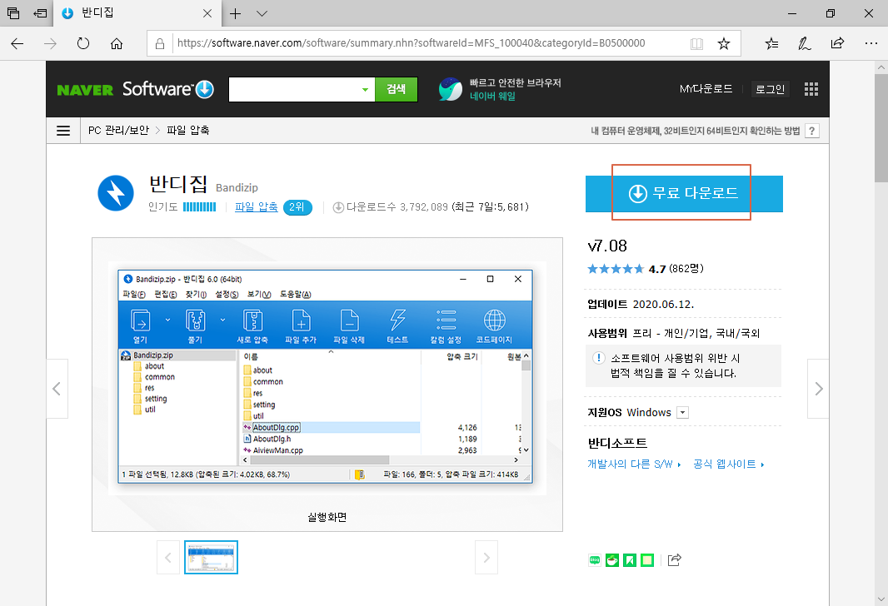Click the Bandizip lightning app icon

tap(116, 193)
